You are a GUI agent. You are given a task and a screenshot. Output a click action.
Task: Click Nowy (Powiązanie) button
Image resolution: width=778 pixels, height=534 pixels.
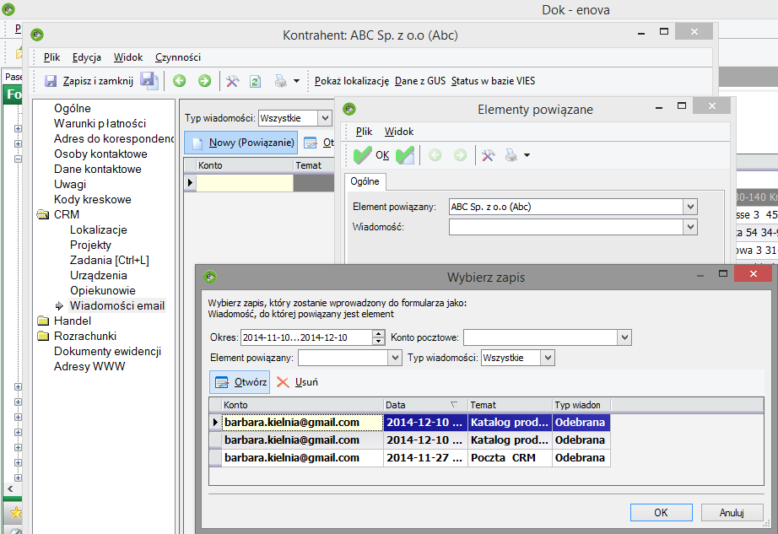click(241, 143)
